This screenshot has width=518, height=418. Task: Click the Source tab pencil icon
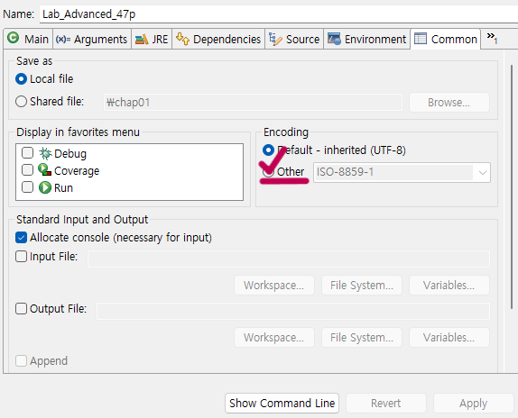coord(275,39)
